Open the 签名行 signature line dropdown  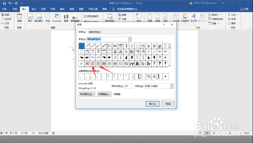point(221,15)
